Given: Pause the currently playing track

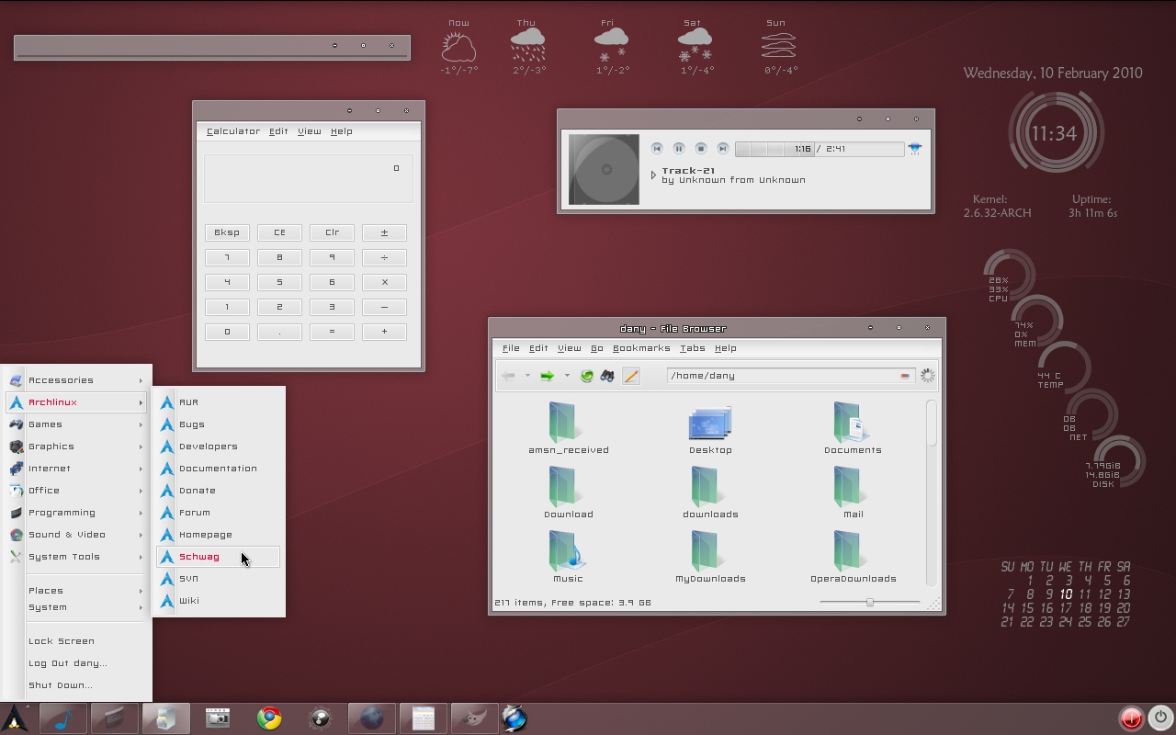Looking at the screenshot, I should point(679,149).
